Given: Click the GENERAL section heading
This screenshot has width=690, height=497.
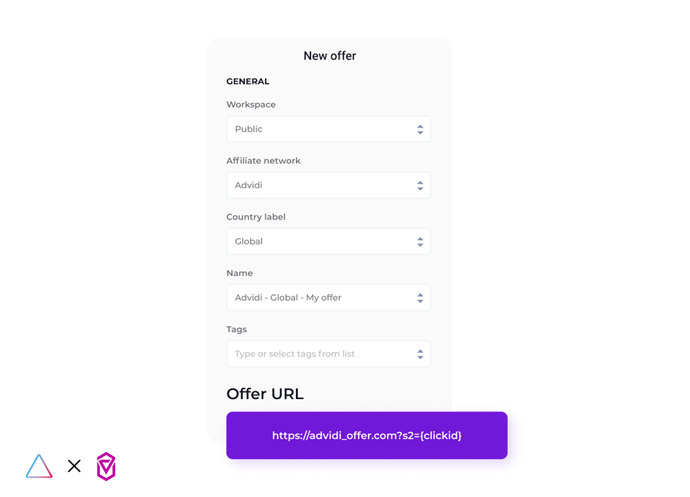Looking at the screenshot, I should [248, 81].
